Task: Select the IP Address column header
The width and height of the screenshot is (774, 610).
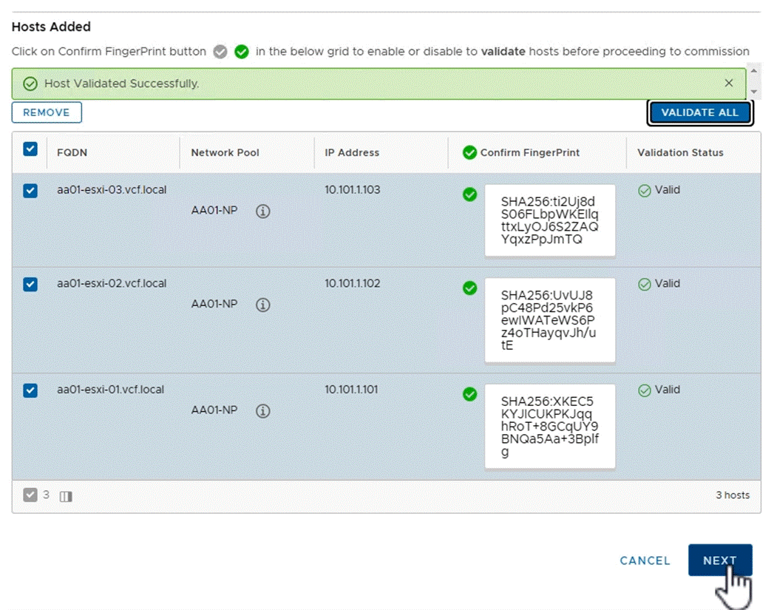Action: point(351,152)
